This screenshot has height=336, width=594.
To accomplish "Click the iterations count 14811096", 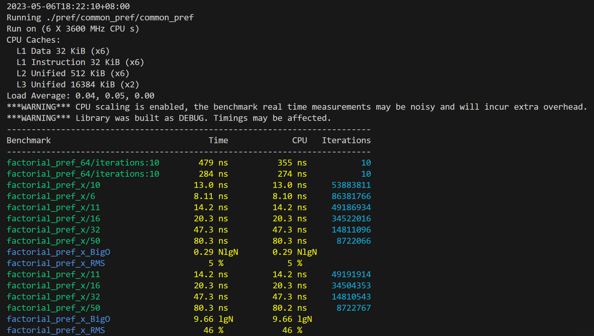I will pos(351,230).
